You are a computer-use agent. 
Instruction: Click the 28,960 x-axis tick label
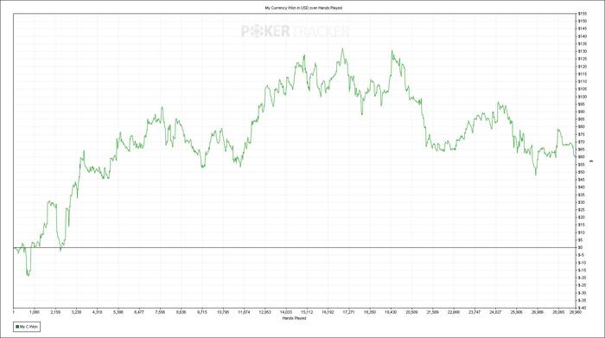(x=576, y=312)
